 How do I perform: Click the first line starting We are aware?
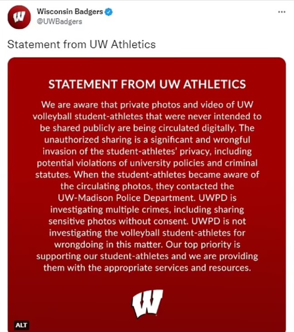[x=147, y=105]
